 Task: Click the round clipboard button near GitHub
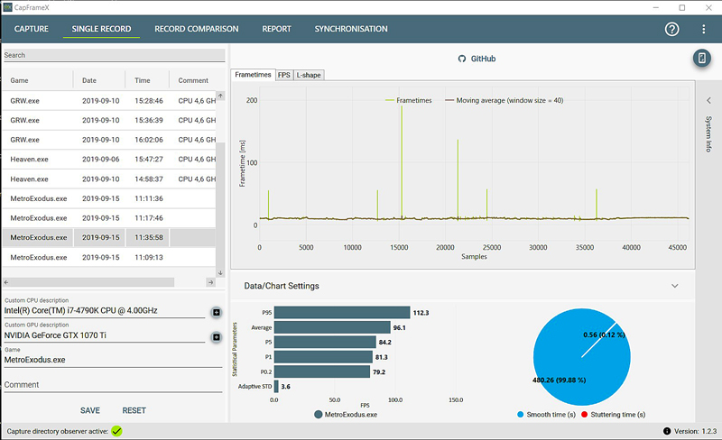point(702,58)
